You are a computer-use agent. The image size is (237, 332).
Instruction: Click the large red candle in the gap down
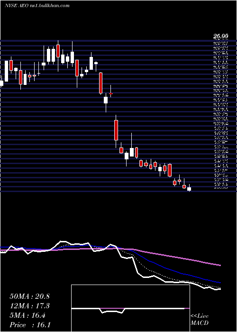pyautogui.click(x=116, y=130)
